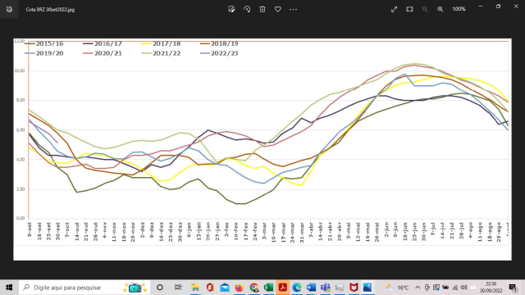Open the See more three-dots menu

click(x=294, y=9)
